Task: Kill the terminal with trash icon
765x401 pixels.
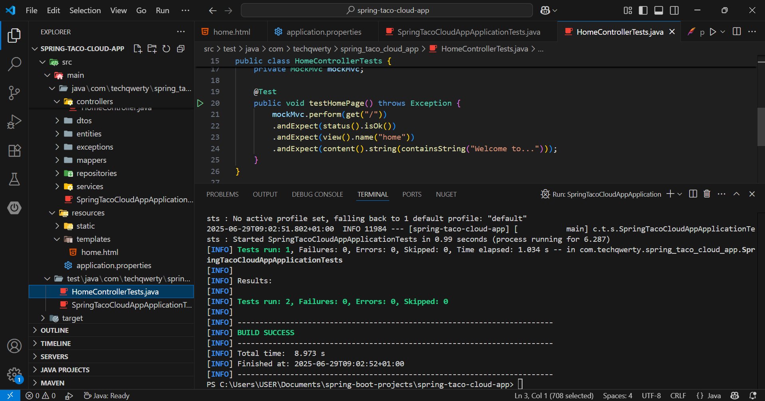Action: tap(707, 194)
